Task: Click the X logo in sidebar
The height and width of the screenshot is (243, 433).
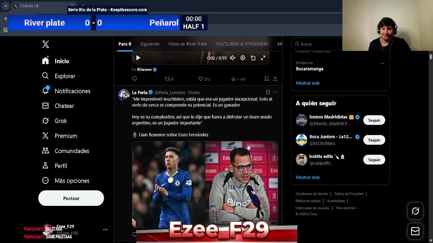Action: click(x=46, y=44)
